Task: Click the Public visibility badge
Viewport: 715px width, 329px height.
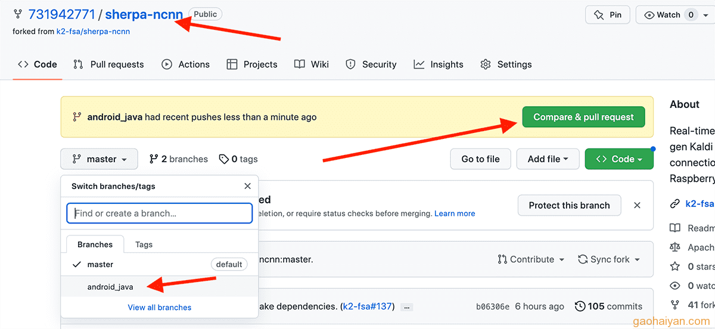Action: (205, 14)
